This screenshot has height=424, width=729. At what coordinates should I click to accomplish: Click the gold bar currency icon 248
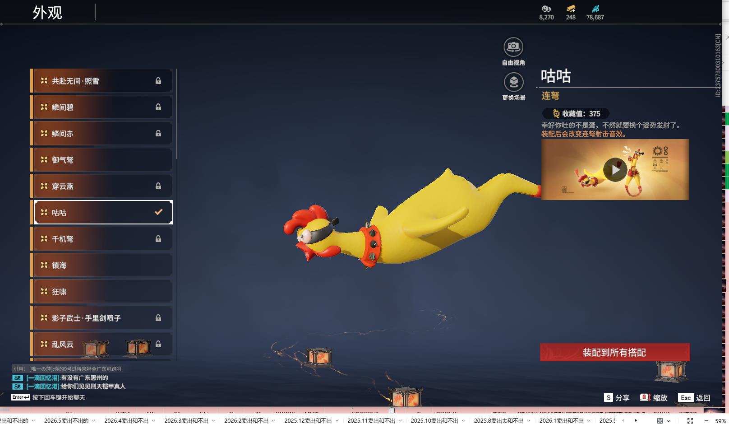[571, 9]
